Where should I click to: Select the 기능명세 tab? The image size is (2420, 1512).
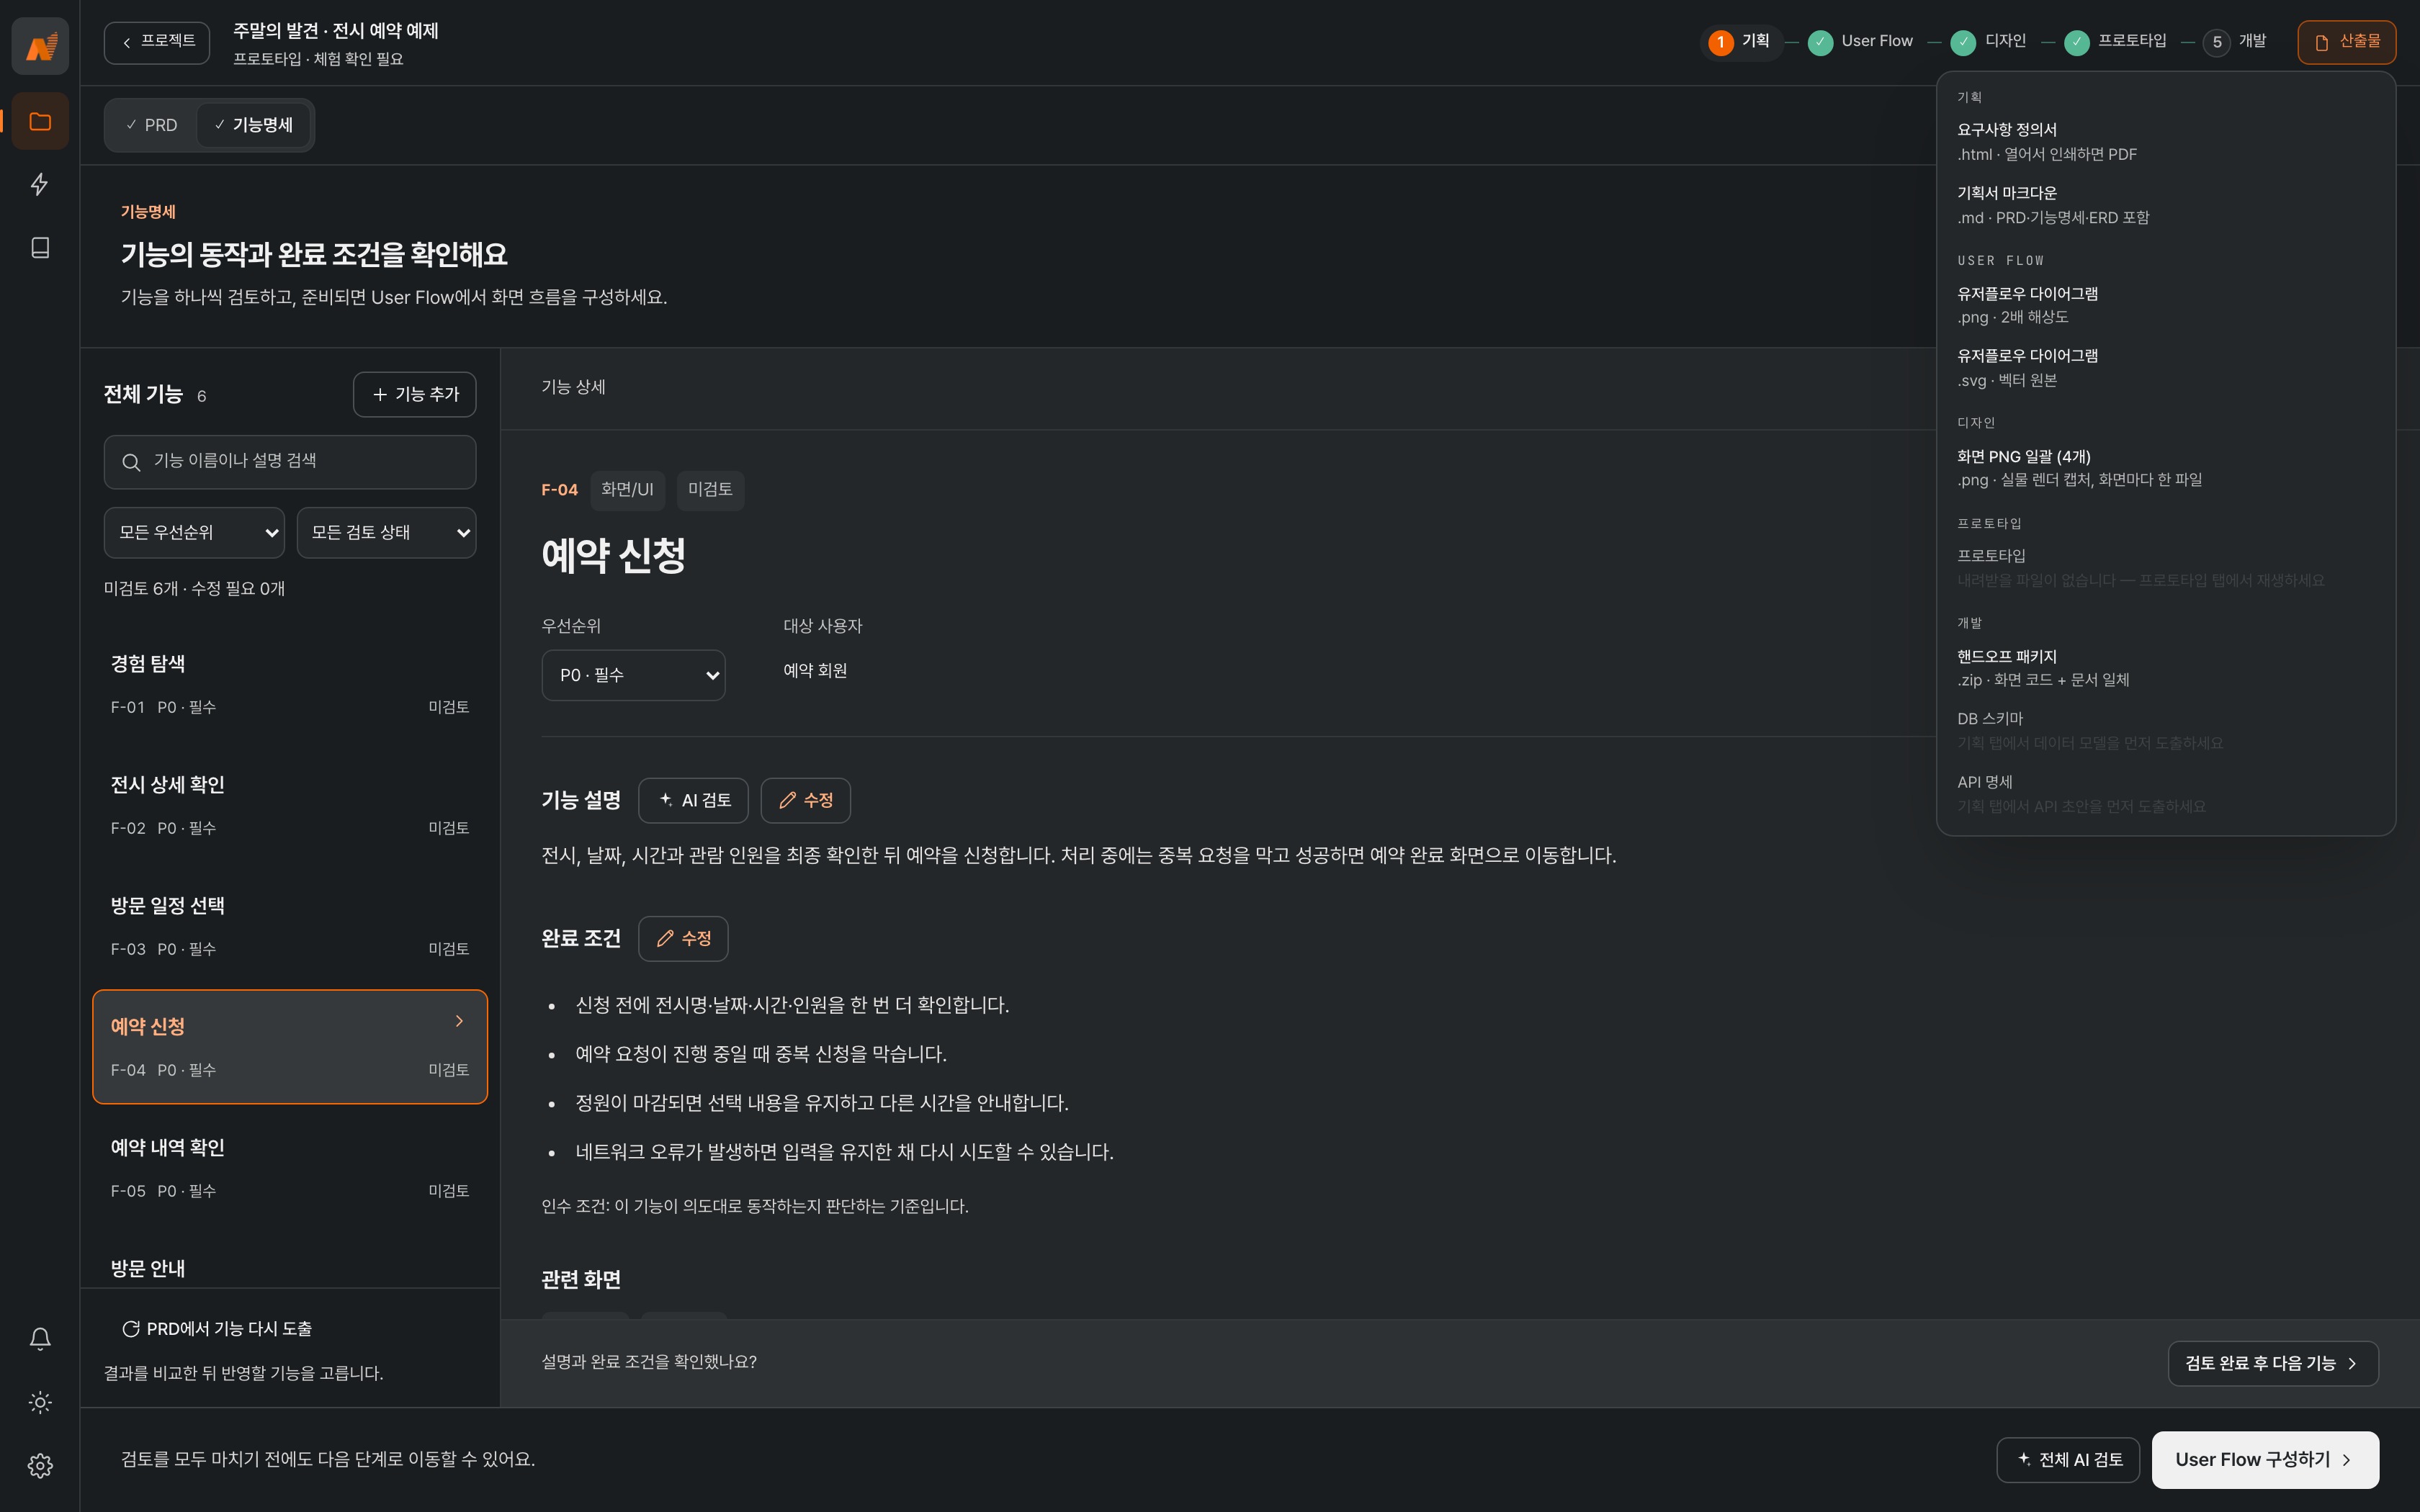pos(253,125)
